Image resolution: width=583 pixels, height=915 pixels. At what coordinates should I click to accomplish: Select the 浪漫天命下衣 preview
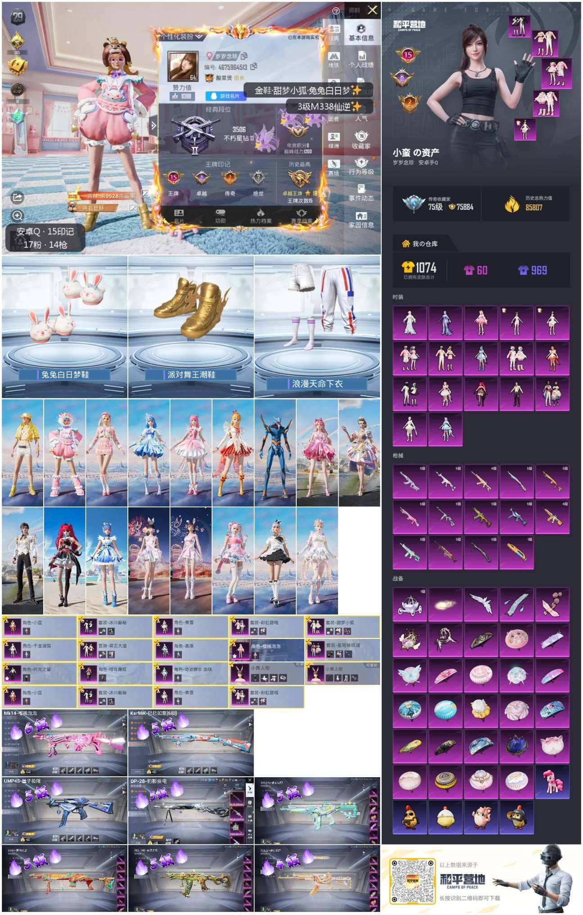pyautogui.click(x=317, y=327)
